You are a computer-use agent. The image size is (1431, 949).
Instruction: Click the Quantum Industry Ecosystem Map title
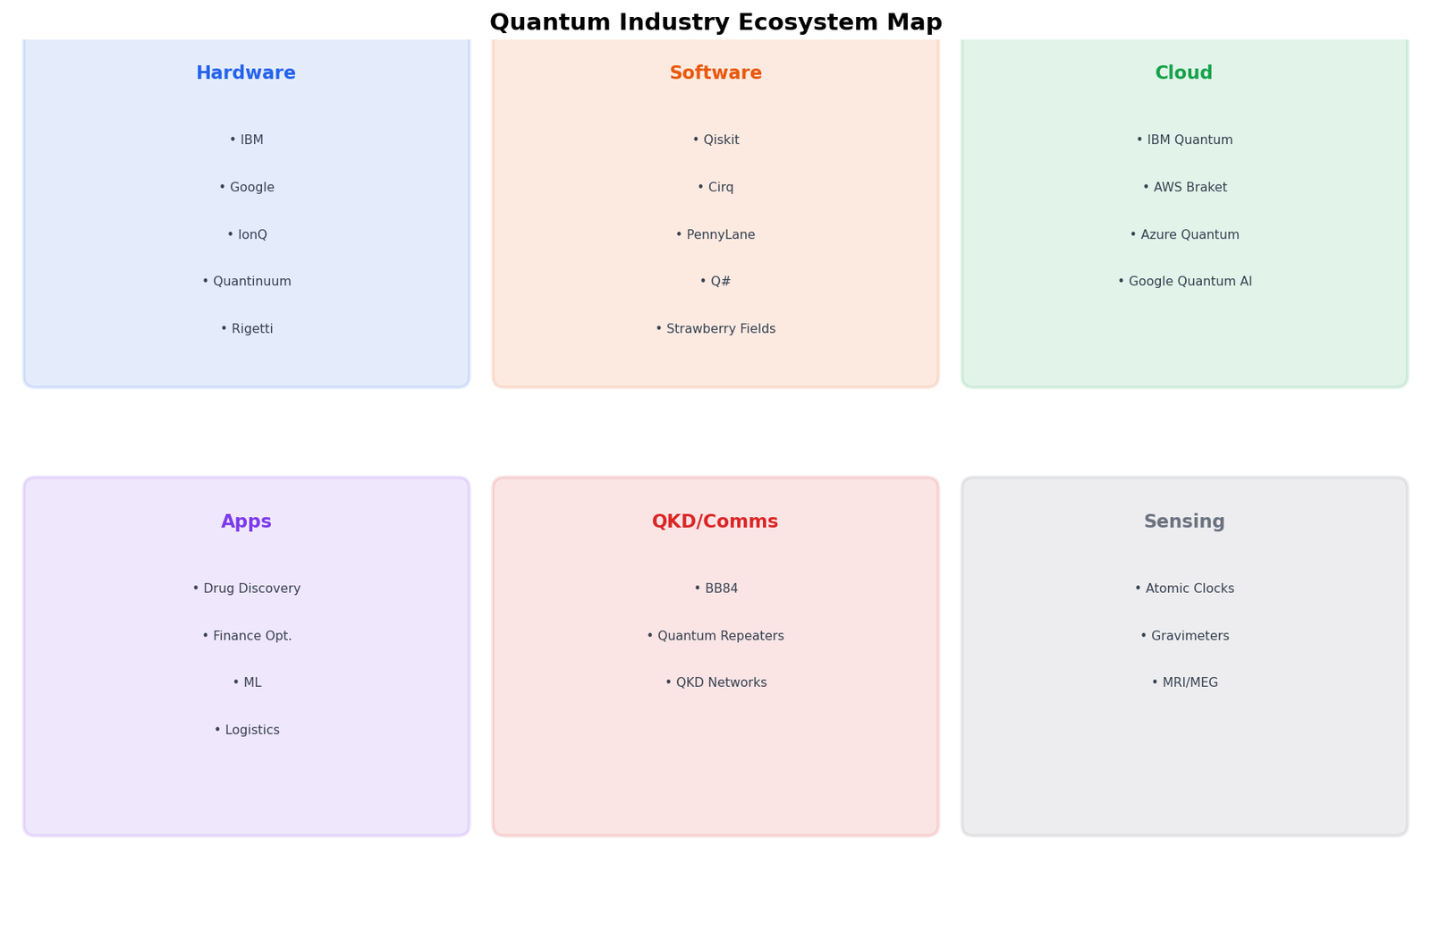[715, 22]
